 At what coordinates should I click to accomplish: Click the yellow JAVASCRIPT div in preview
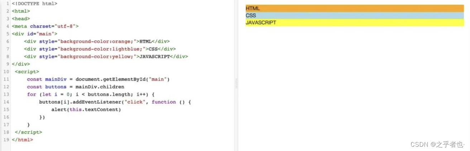click(x=355, y=23)
